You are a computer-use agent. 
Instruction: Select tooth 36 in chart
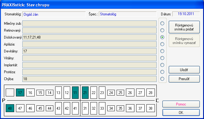[130, 108]
